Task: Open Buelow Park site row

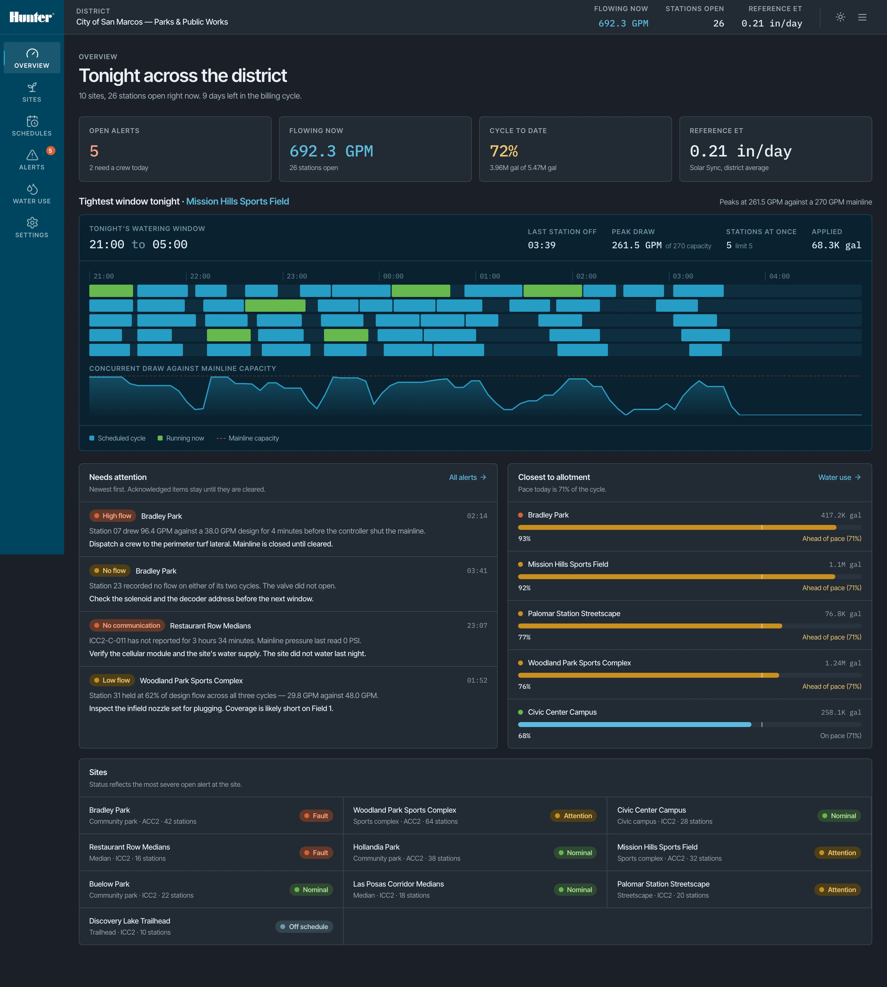Action: tap(211, 890)
